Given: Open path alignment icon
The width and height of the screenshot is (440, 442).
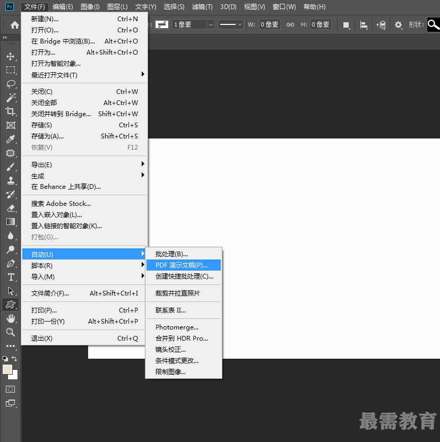Looking at the screenshot, I should (364, 25).
